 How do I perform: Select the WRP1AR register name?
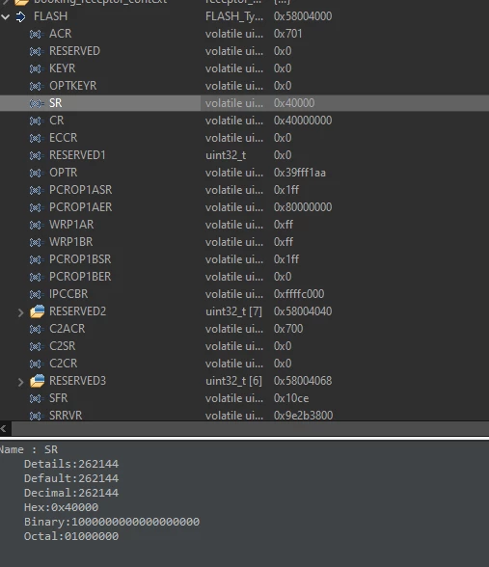click(x=71, y=225)
